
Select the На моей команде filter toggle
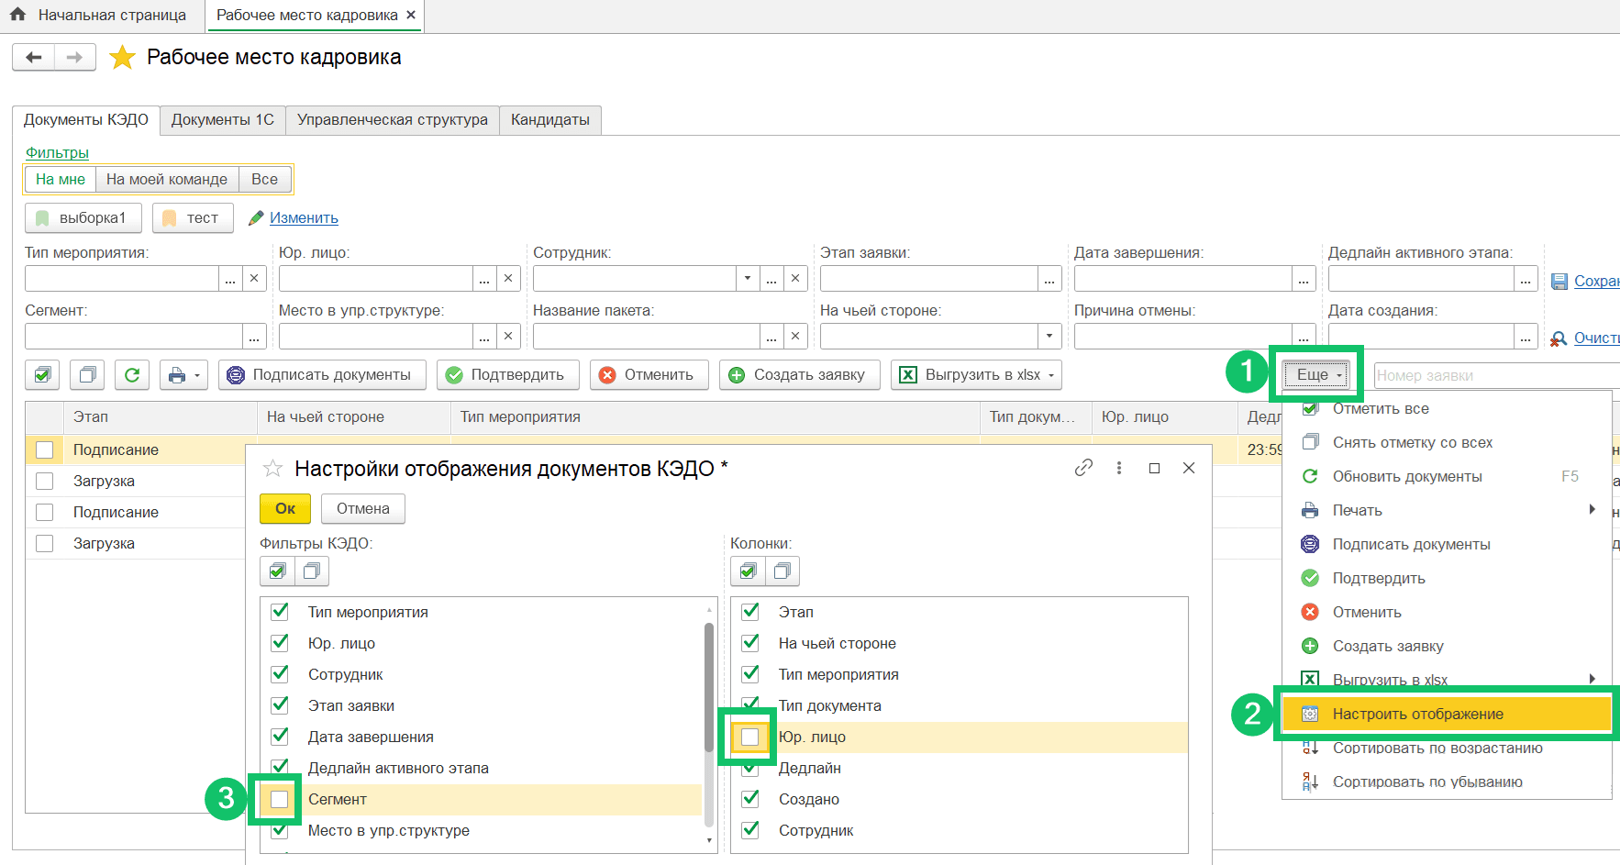tap(167, 180)
